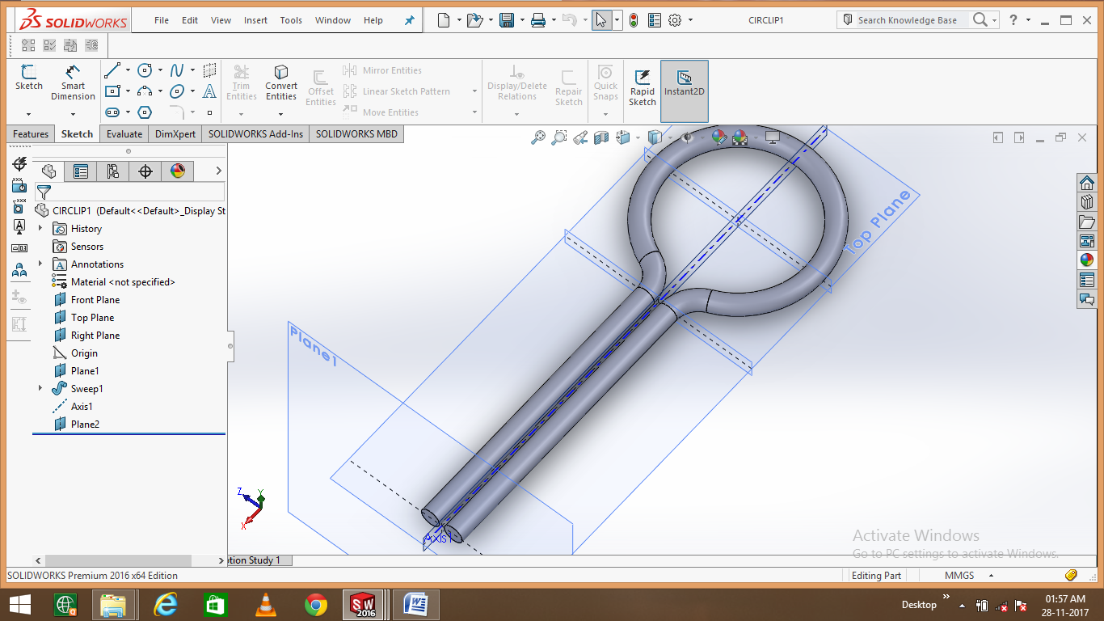Click the Trim Entities button
Image resolution: width=1104 pixels, height=621 pixels.
coord(241,81)
